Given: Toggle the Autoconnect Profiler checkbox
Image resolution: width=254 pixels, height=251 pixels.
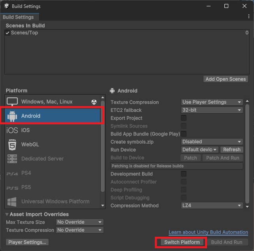Looking at the screenshot, I should click(184, 182).
